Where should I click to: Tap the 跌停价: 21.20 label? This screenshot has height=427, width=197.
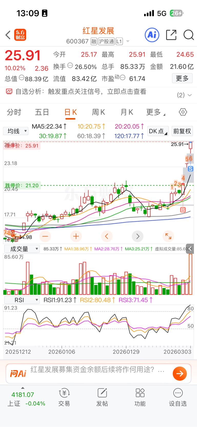[22, 185]
